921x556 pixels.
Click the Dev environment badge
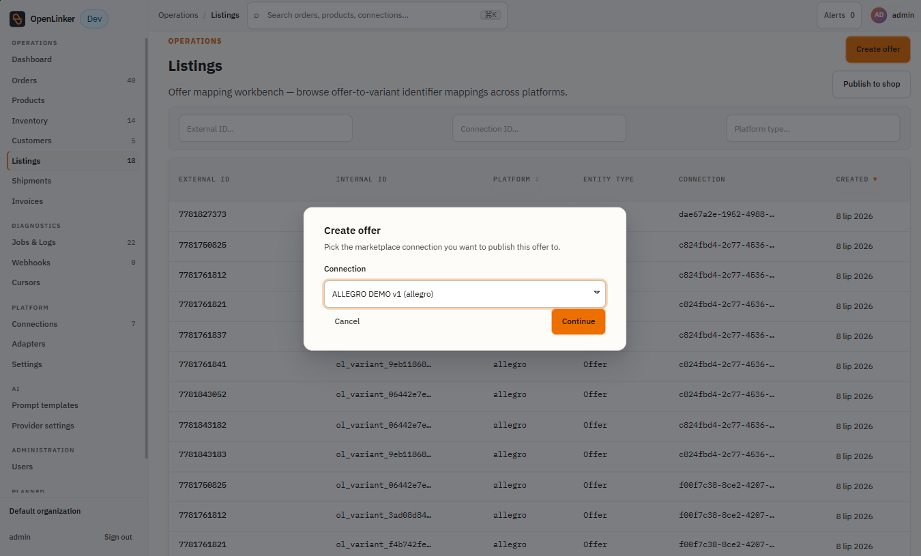point(94,19)
